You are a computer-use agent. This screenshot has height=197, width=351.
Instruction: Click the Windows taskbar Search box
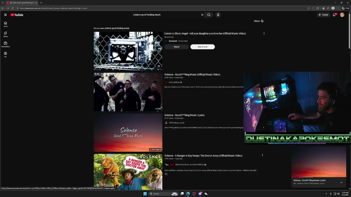(163, 194)
